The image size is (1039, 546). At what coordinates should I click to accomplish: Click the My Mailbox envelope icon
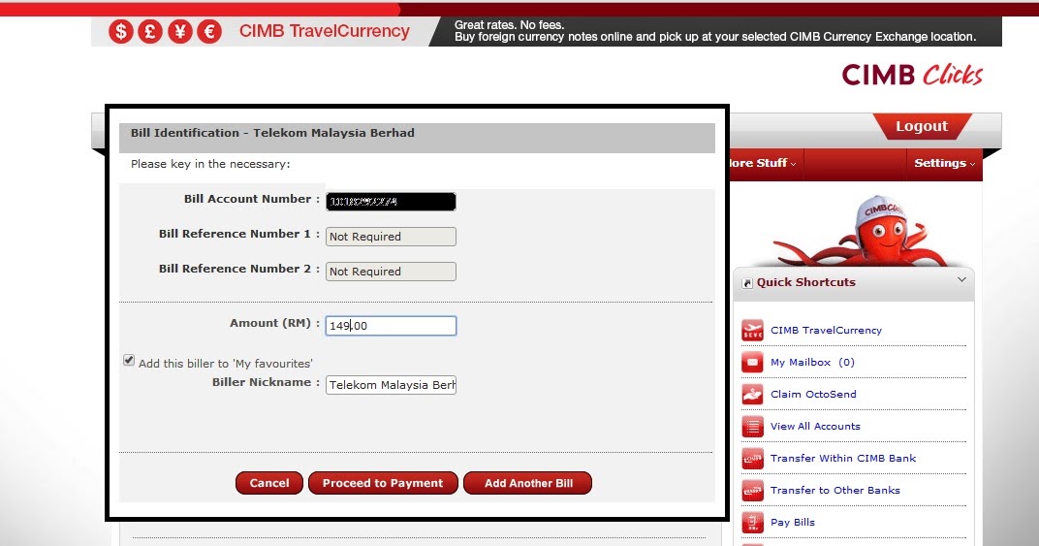click(752, 363)
